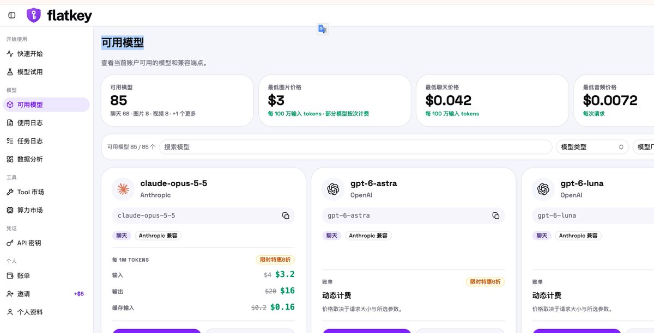Click the 可用模型 cube icon
This screenshot has height=333, width=654.
(x=10, y=104)
